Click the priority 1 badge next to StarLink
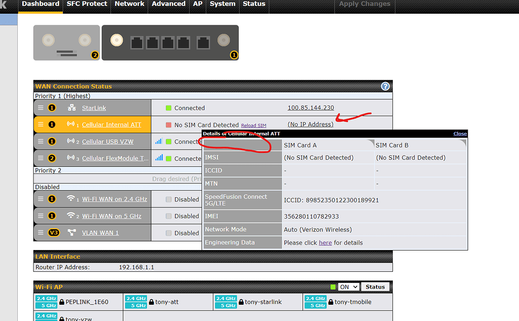Image resolution: width=519 pixels, height=321 pixels. click(52, 108)
